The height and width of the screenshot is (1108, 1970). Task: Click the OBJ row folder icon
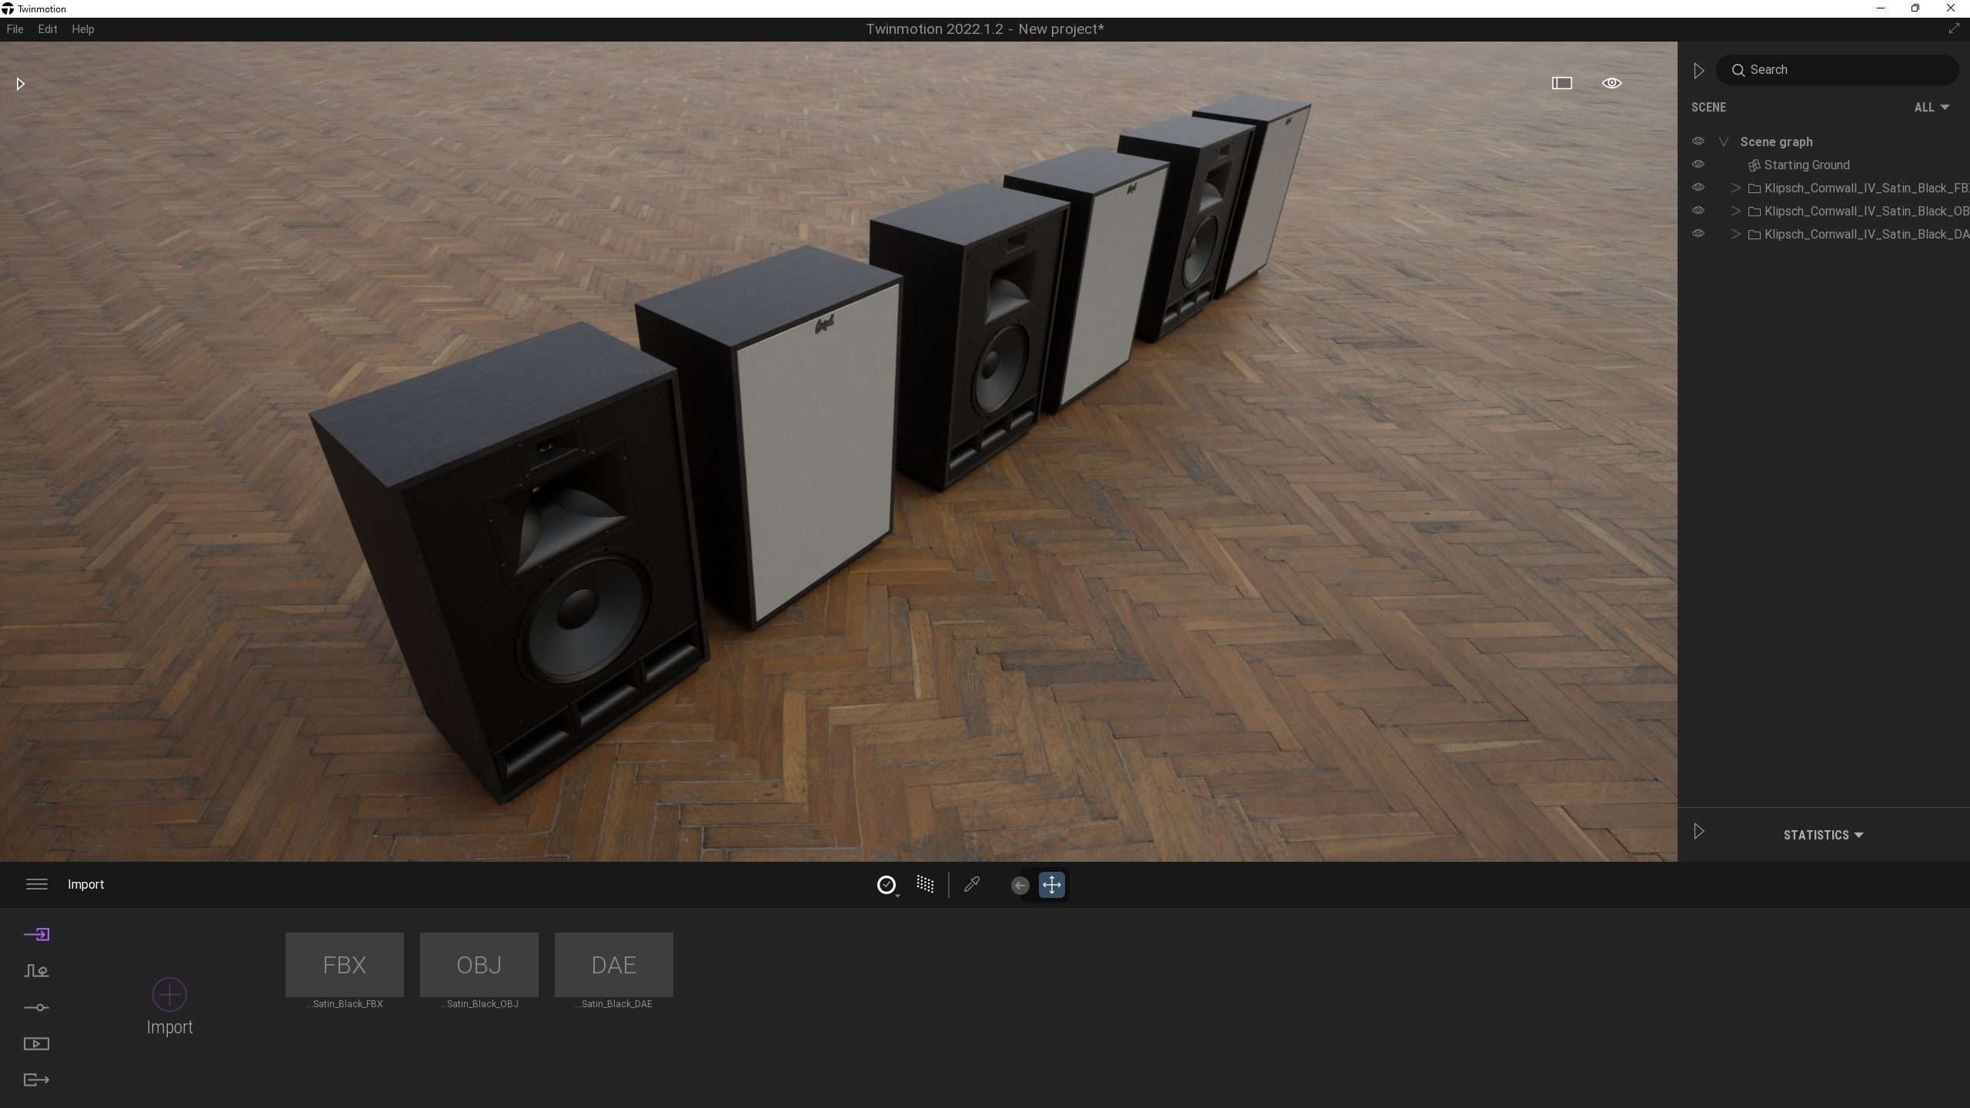pos(1755,212)
